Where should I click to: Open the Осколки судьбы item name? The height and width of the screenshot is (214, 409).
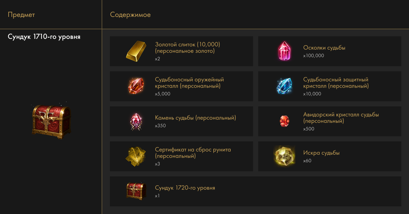coord(324,48)
